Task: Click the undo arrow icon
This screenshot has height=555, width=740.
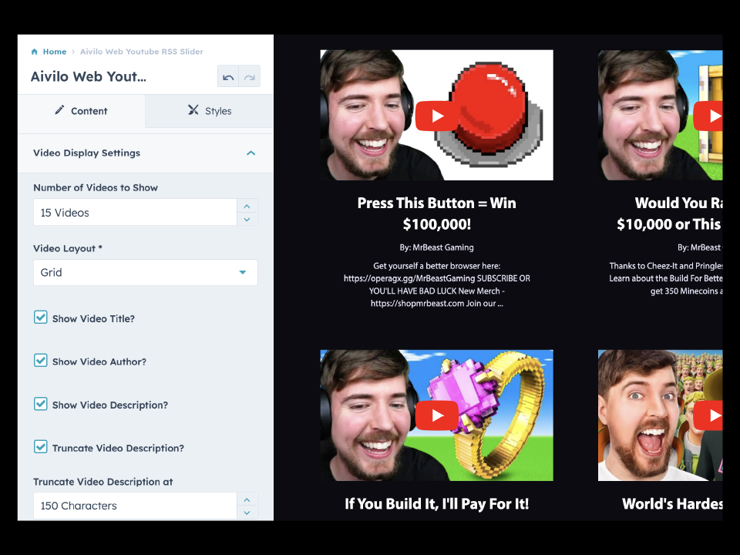Action: [228, 77]
